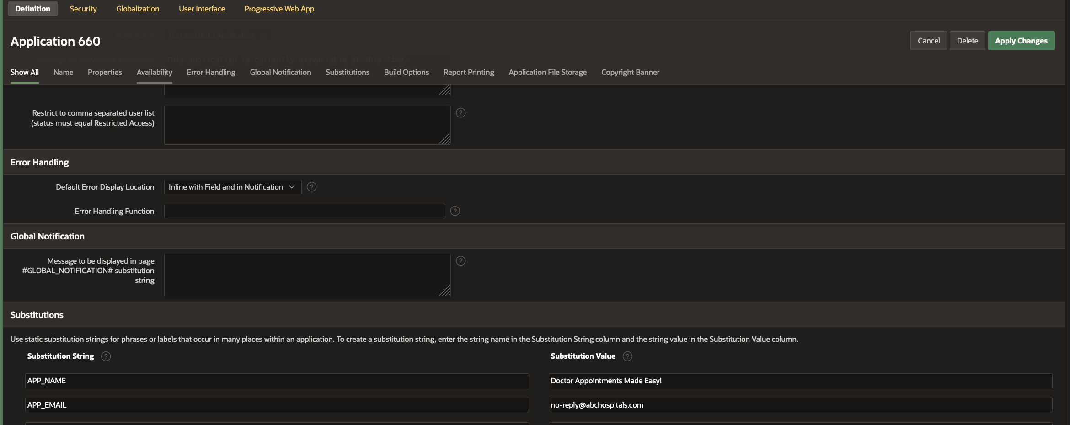Click resize handle of Global Notification textarea
1070x425 pixels.
coord(445,291)
